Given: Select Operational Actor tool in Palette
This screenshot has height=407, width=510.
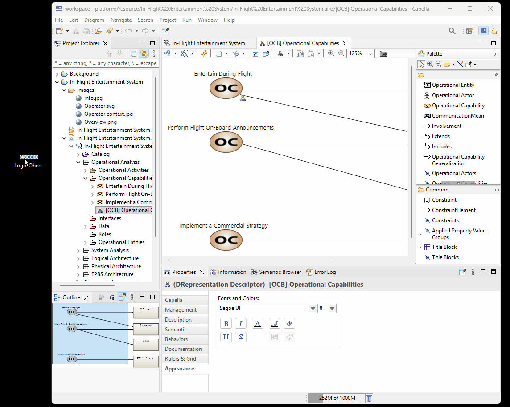Looking at the screenshot, I should point(452,95).
